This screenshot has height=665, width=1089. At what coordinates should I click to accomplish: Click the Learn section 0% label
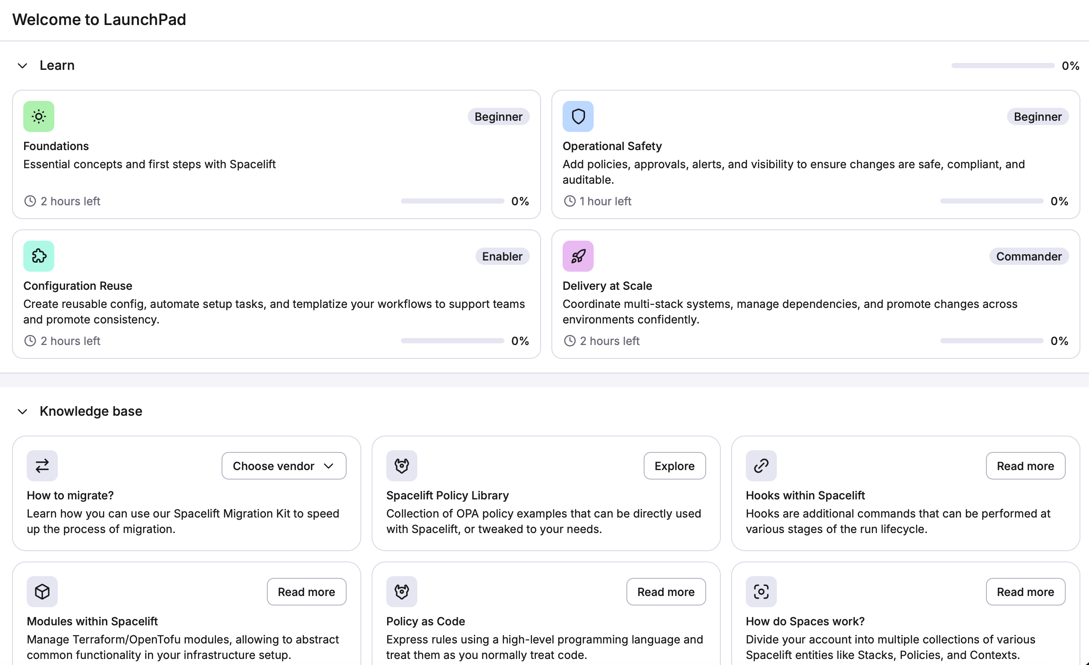tap(1070, 66)
